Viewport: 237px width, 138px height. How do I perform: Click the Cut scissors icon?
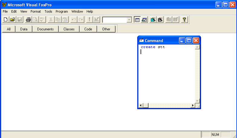point(51,20)
